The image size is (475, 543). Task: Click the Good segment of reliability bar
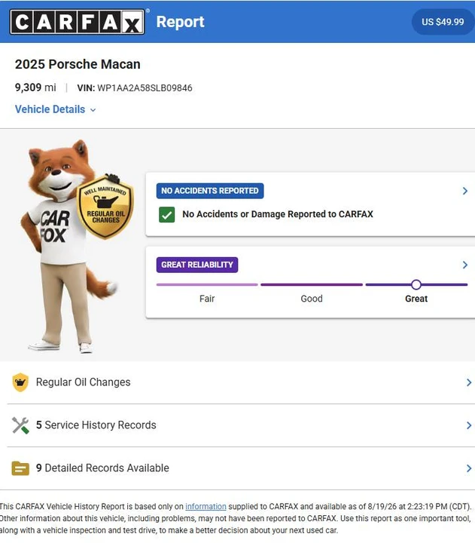coord(312,284)
